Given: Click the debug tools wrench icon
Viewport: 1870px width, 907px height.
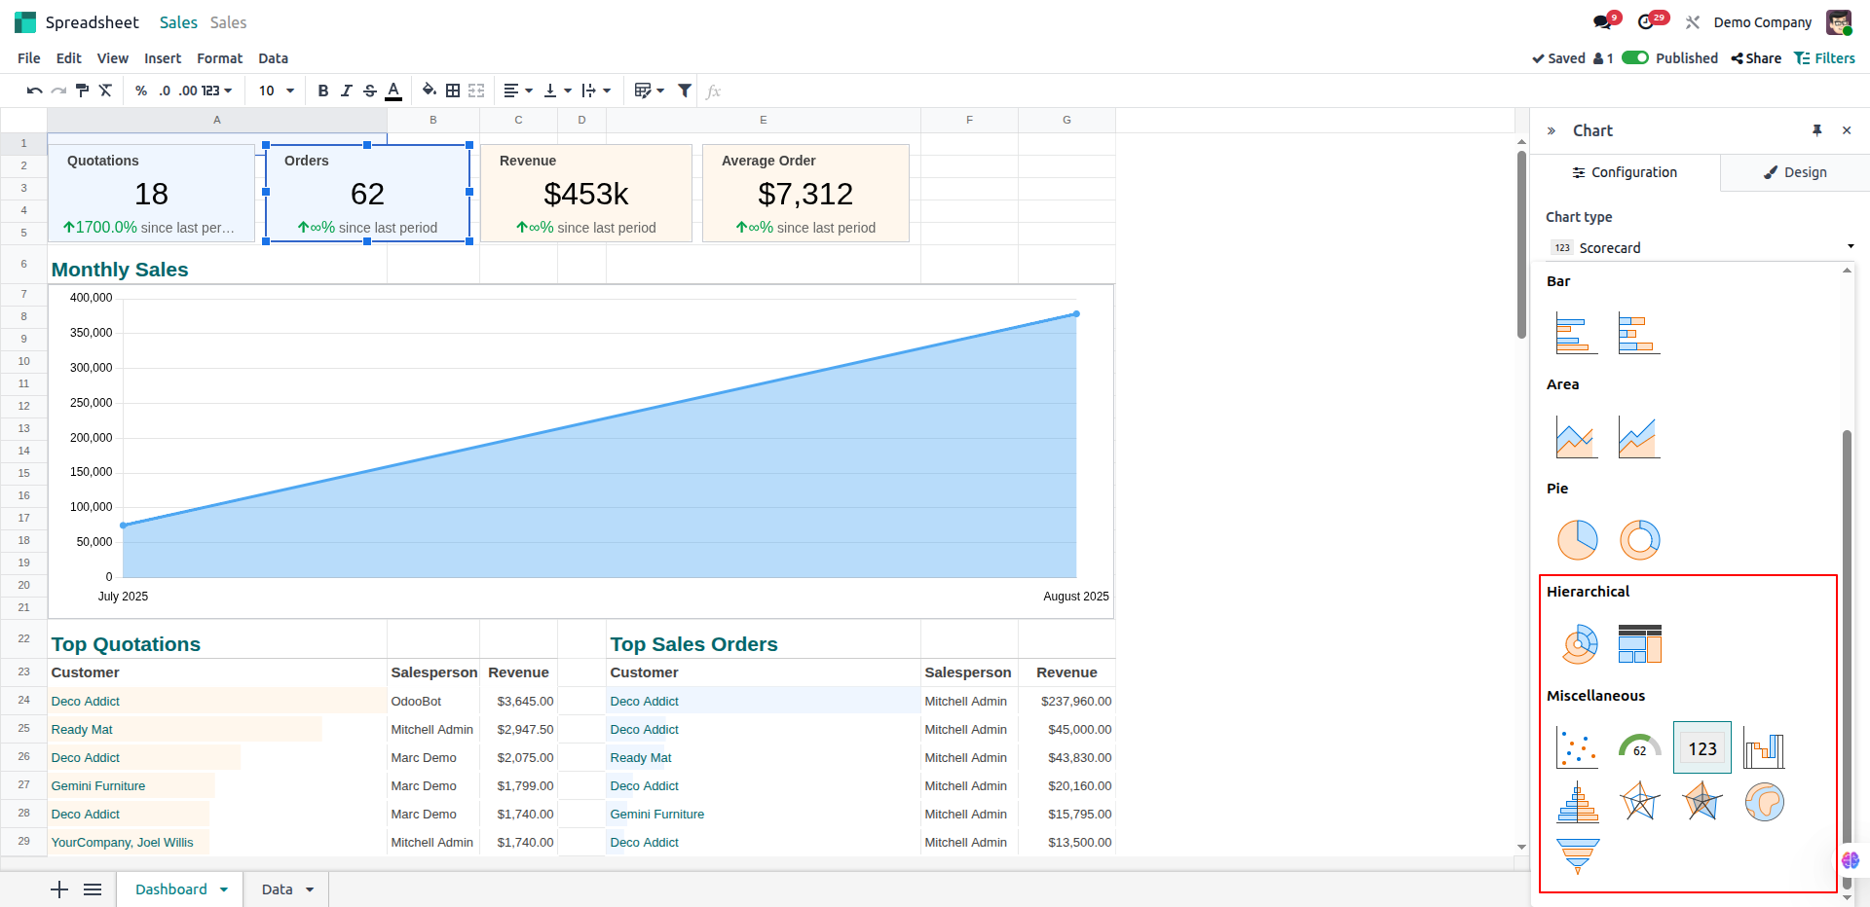Looking at the screenshot, I should click(1693, 22).
